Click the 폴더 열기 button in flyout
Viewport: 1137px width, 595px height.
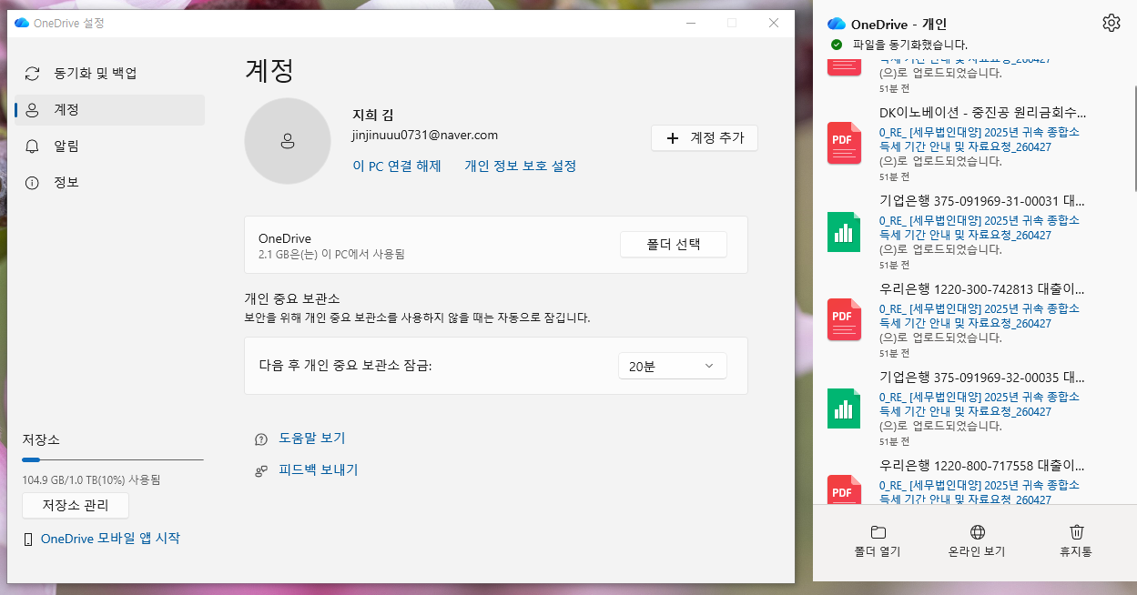click(878, 541)
